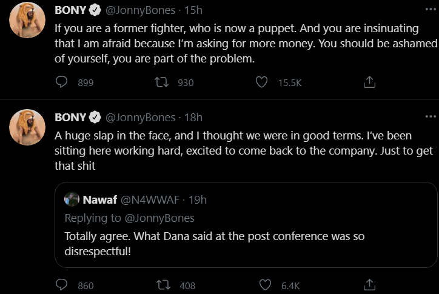Reply to the puppet fighter tweet

pos(62,82)
